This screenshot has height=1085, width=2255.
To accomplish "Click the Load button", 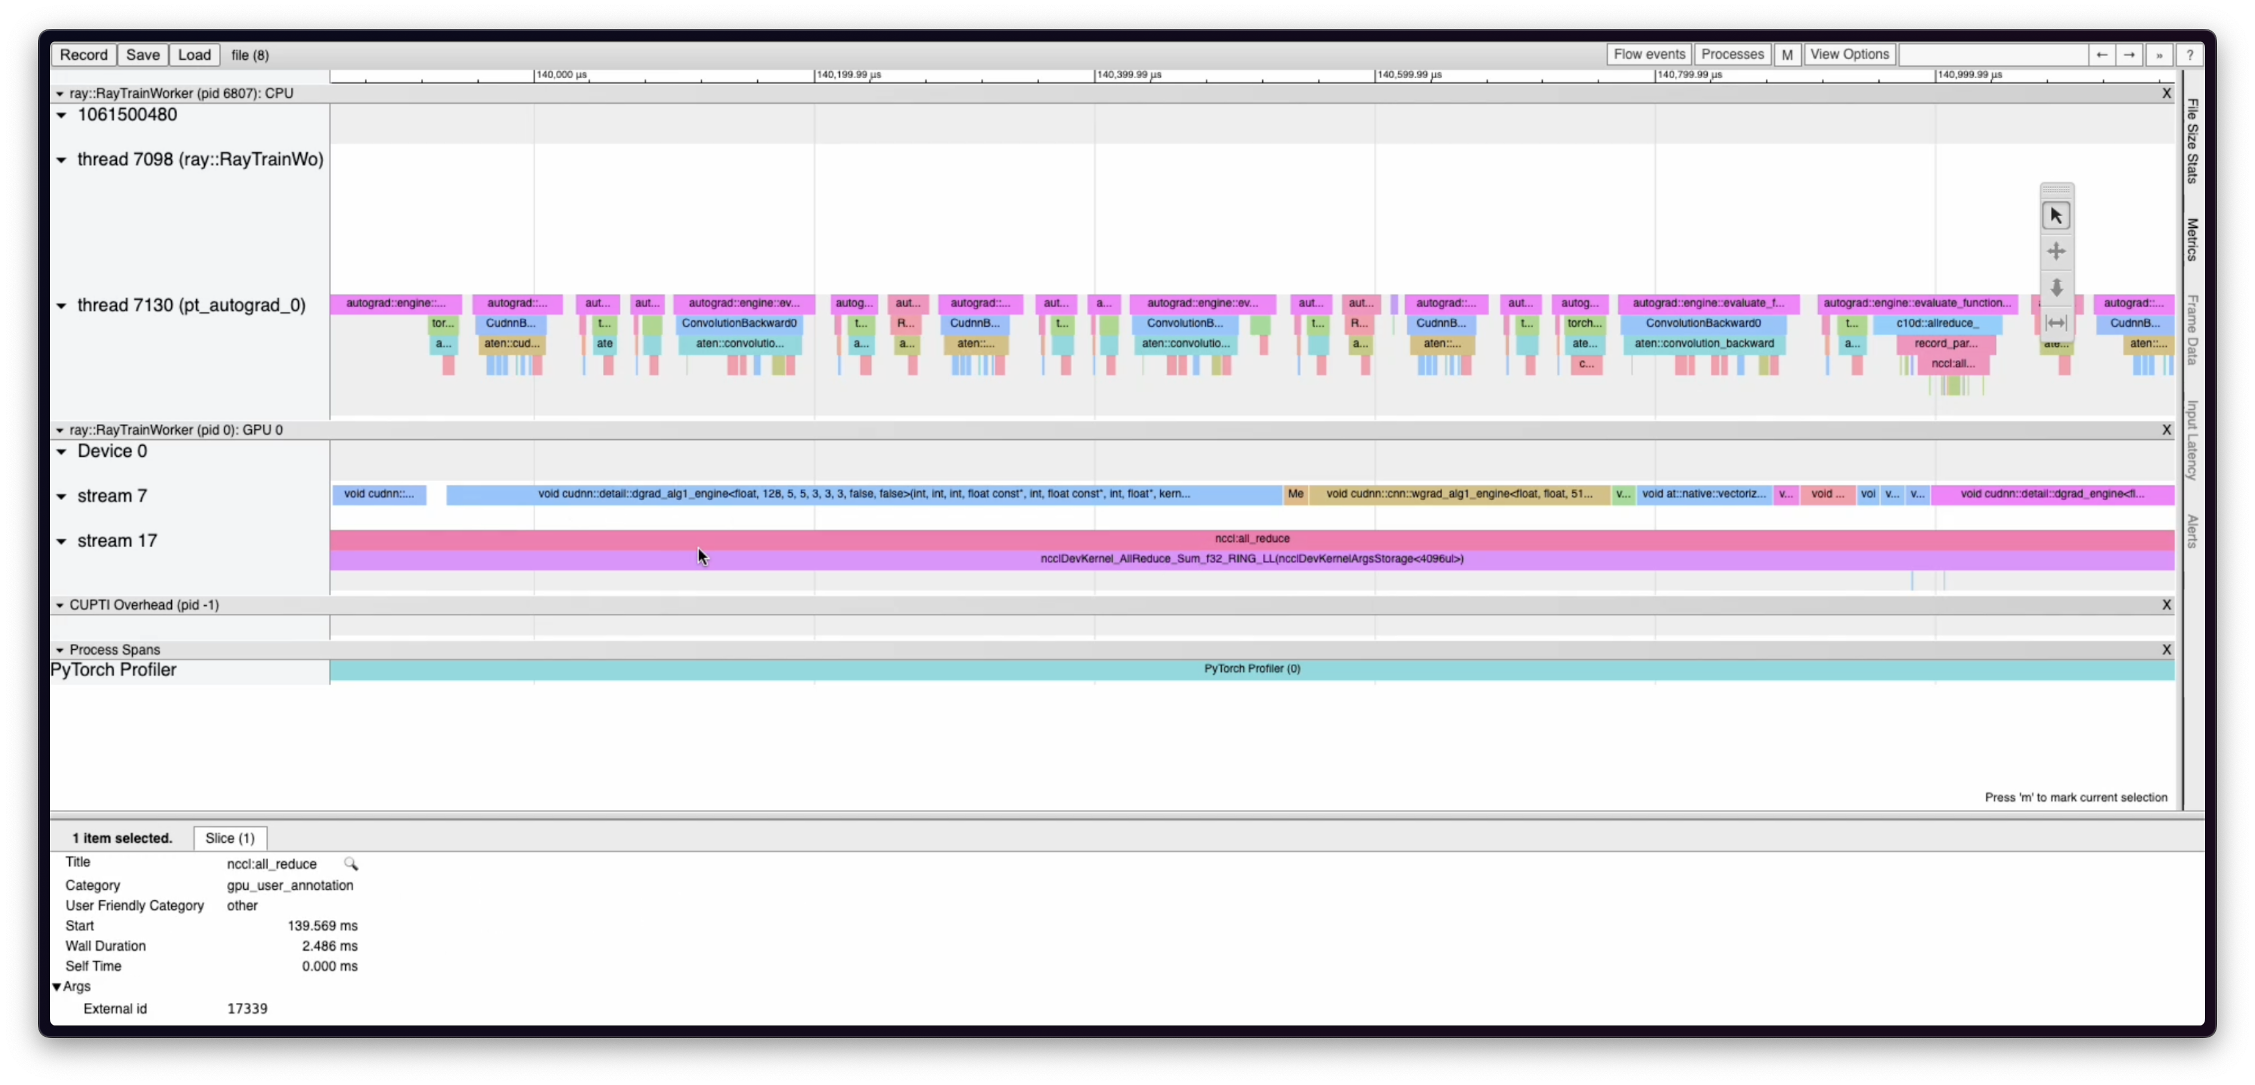I will tap(195, 54).
